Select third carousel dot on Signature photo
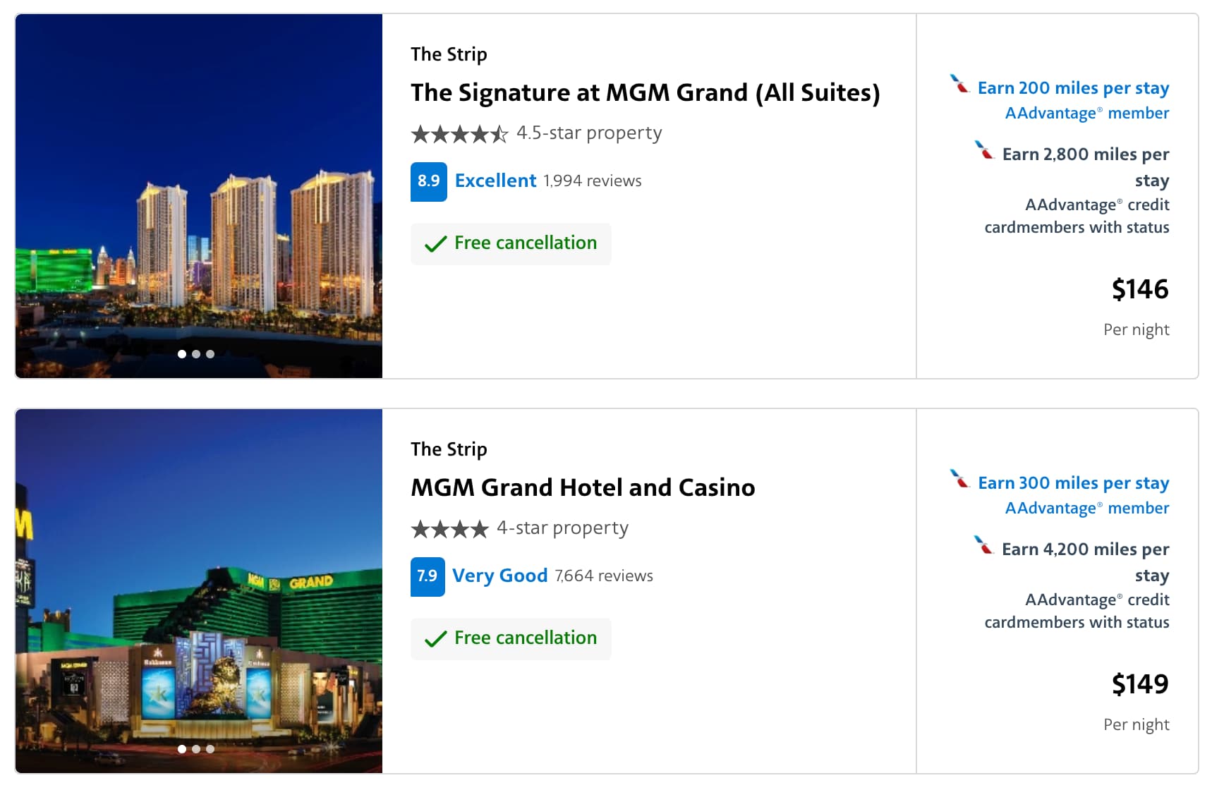 click(210, 354)
